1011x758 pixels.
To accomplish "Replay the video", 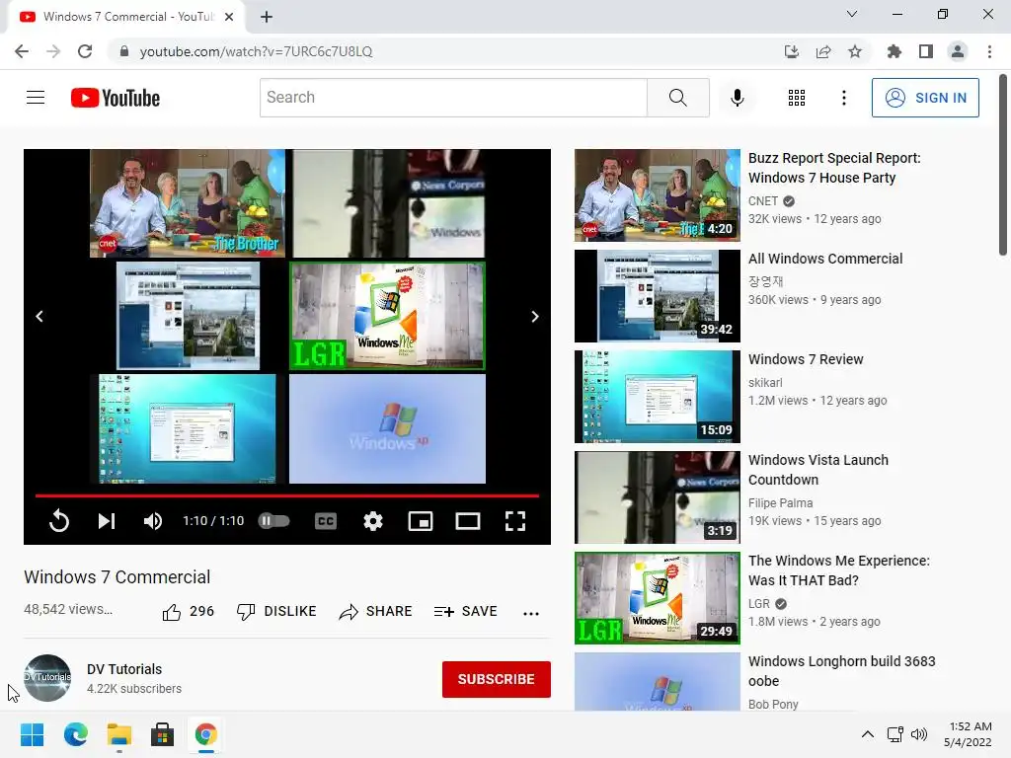I will (x=58, y=521).
